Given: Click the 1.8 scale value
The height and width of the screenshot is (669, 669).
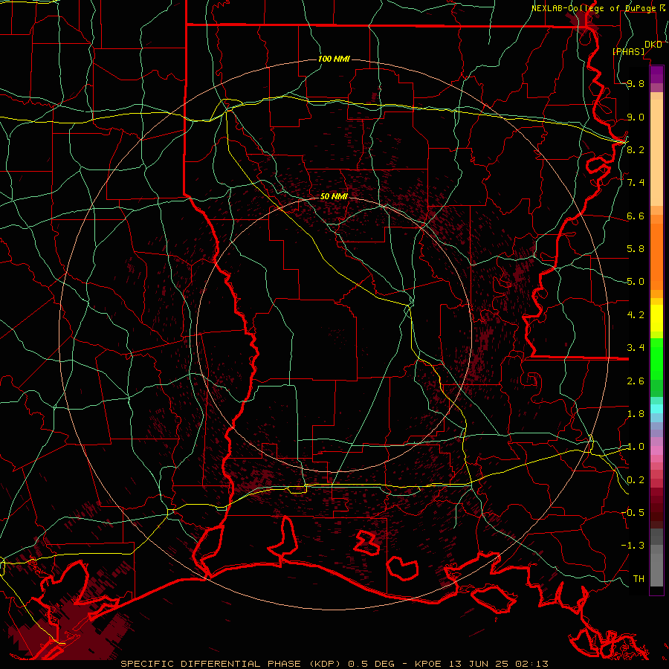Looking at the screenshot, I should coord(636,413).
